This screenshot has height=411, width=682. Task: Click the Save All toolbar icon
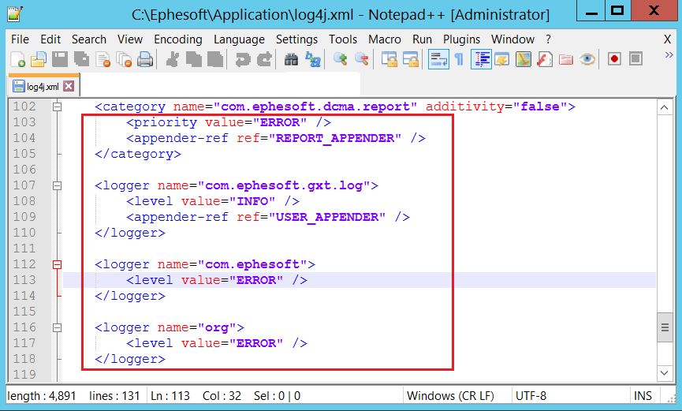point(81,59)
